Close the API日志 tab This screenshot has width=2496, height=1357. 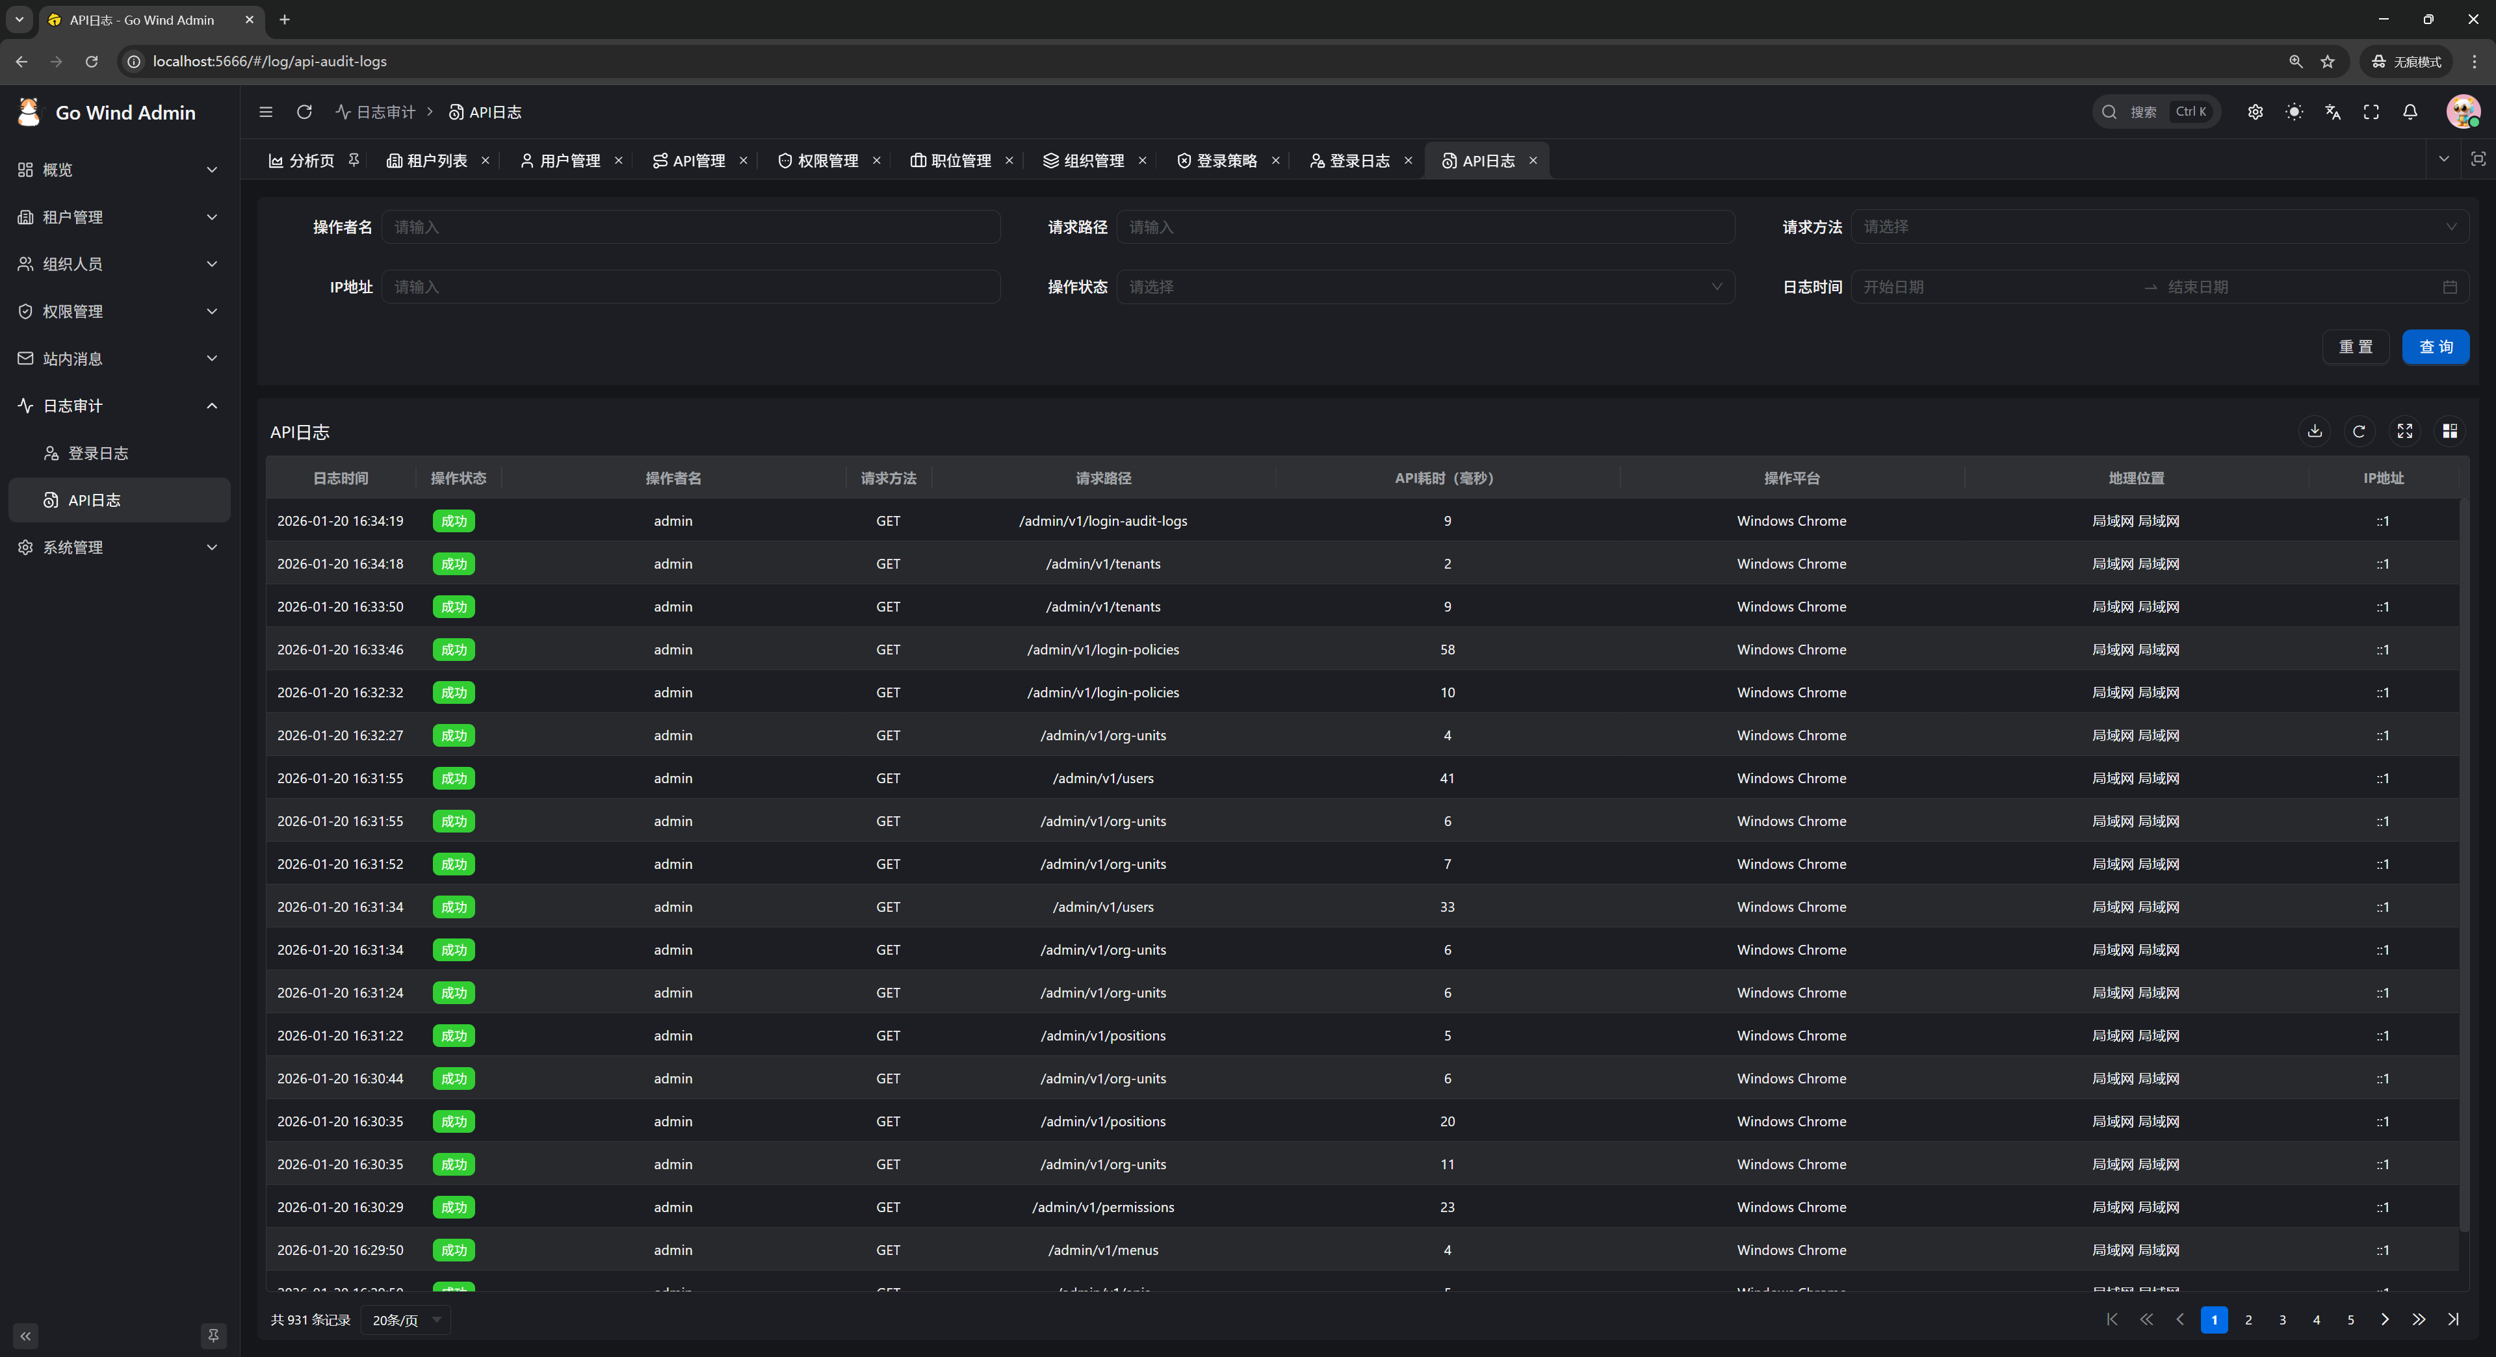point(1533,161)
